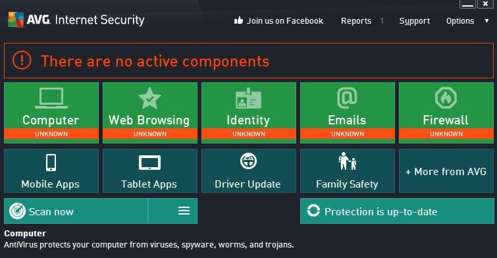Click the Scan now radar icon
Image resolution: width=497 pixels, height=258 pixels.
(17, 211)
